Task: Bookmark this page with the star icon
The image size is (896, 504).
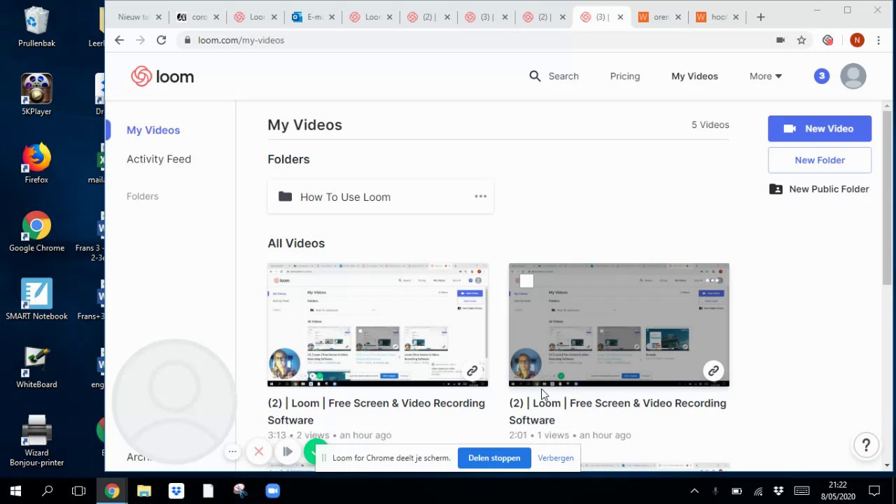Action: (x=801, y=40)
